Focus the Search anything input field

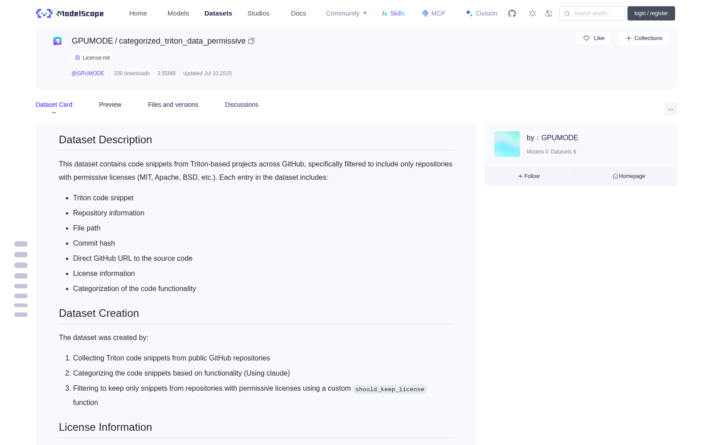tap(592, 13)
